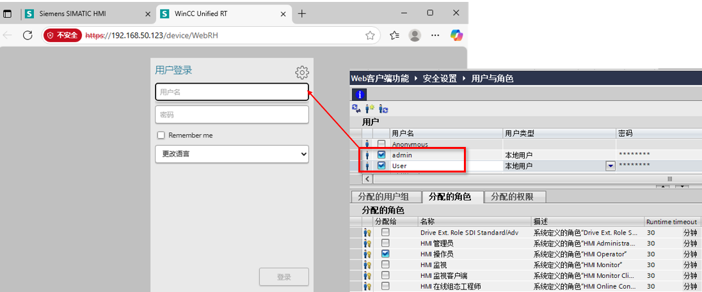Screen dimensions: 702x292
Task: Open a new browser tab with plus
Action: coord(302,14)
